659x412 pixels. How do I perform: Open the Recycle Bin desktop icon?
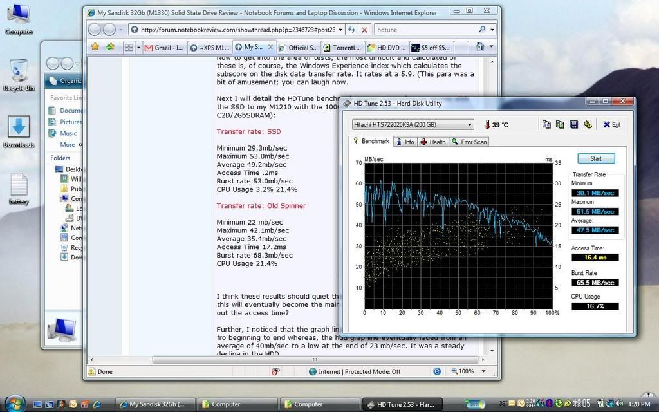pos(19,75)
